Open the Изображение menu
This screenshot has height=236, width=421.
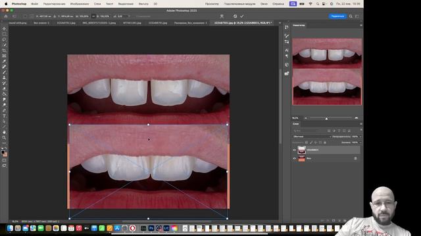80,4
